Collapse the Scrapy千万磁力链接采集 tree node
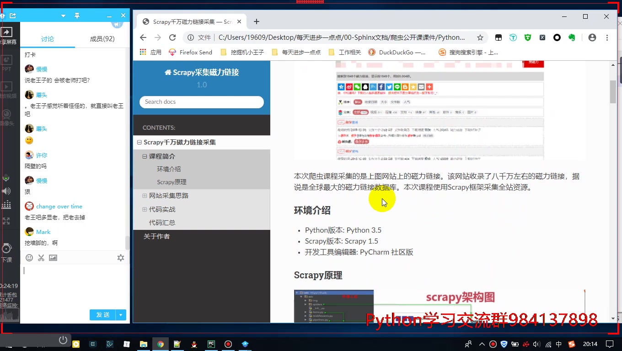The image size is (622, 351). tap(139, 142)
